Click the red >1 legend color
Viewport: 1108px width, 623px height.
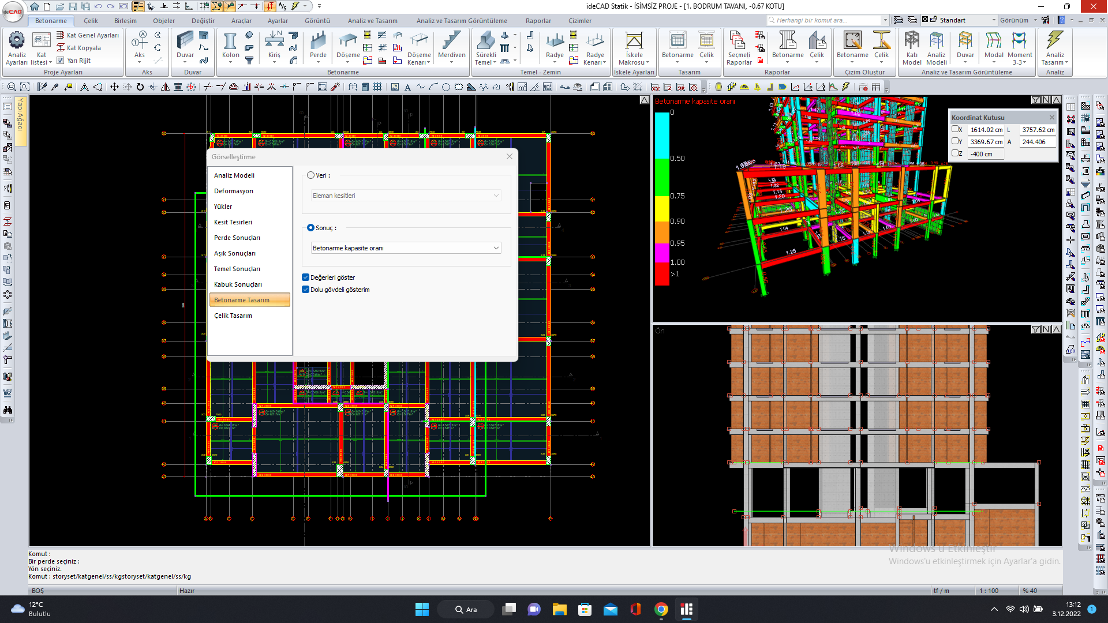point(661,275)
